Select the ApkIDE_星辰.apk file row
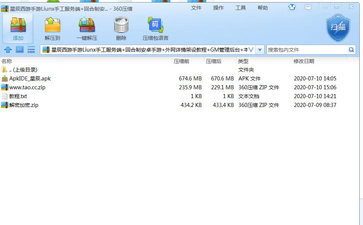The height and width of the screenshot is (225, 363). click(x=30, y=79)
